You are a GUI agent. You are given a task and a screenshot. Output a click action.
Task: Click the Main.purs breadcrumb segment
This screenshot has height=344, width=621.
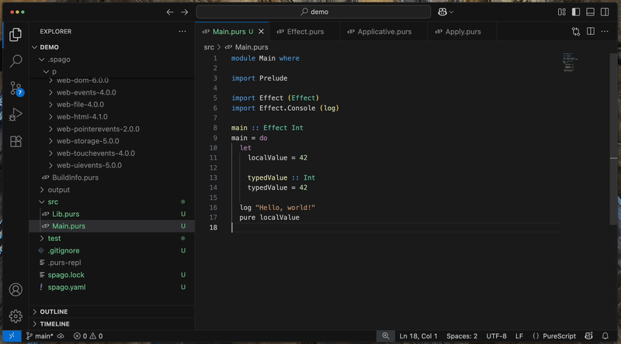(247, 47)
